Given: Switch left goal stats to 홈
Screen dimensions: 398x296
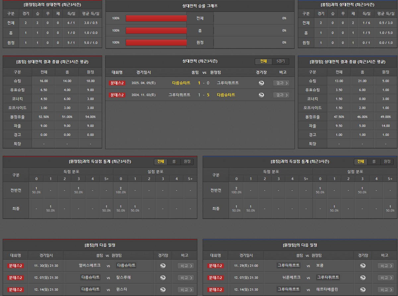Looking at the screenshot, I should click(174, 161).
